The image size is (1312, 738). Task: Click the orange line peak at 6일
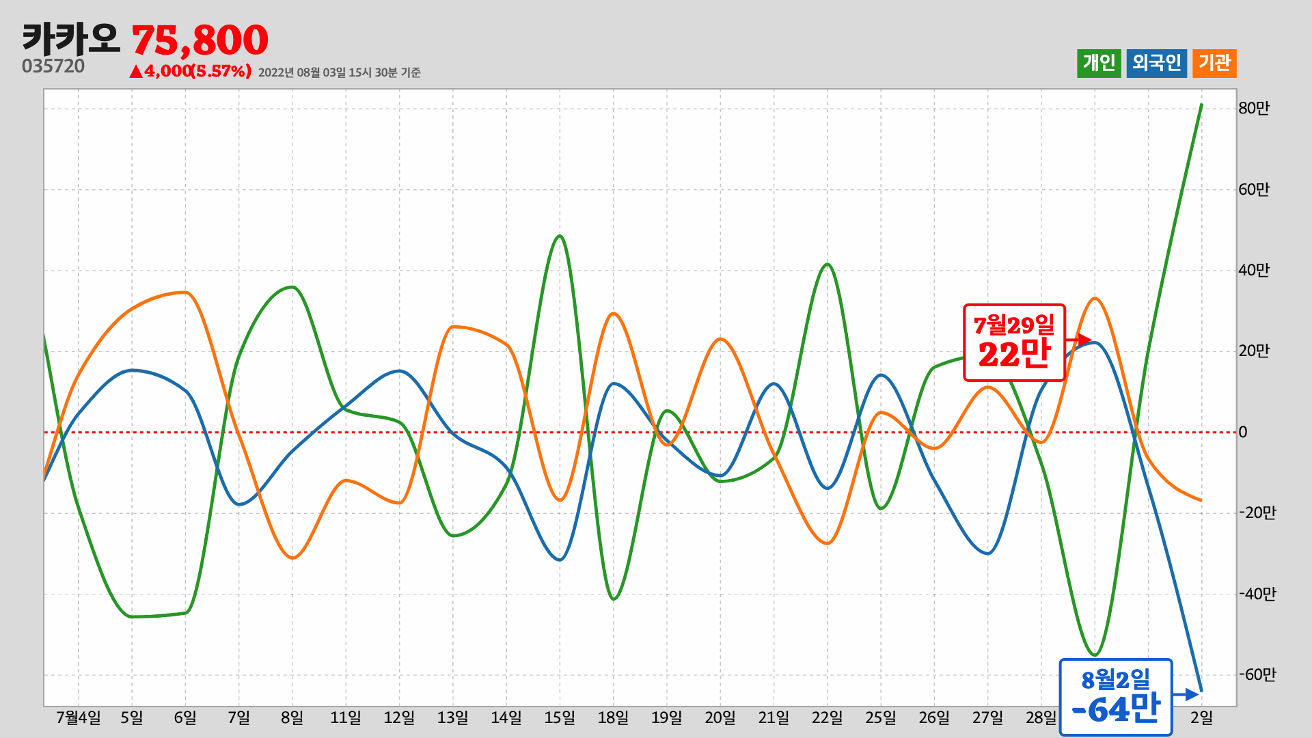[185, 292]
